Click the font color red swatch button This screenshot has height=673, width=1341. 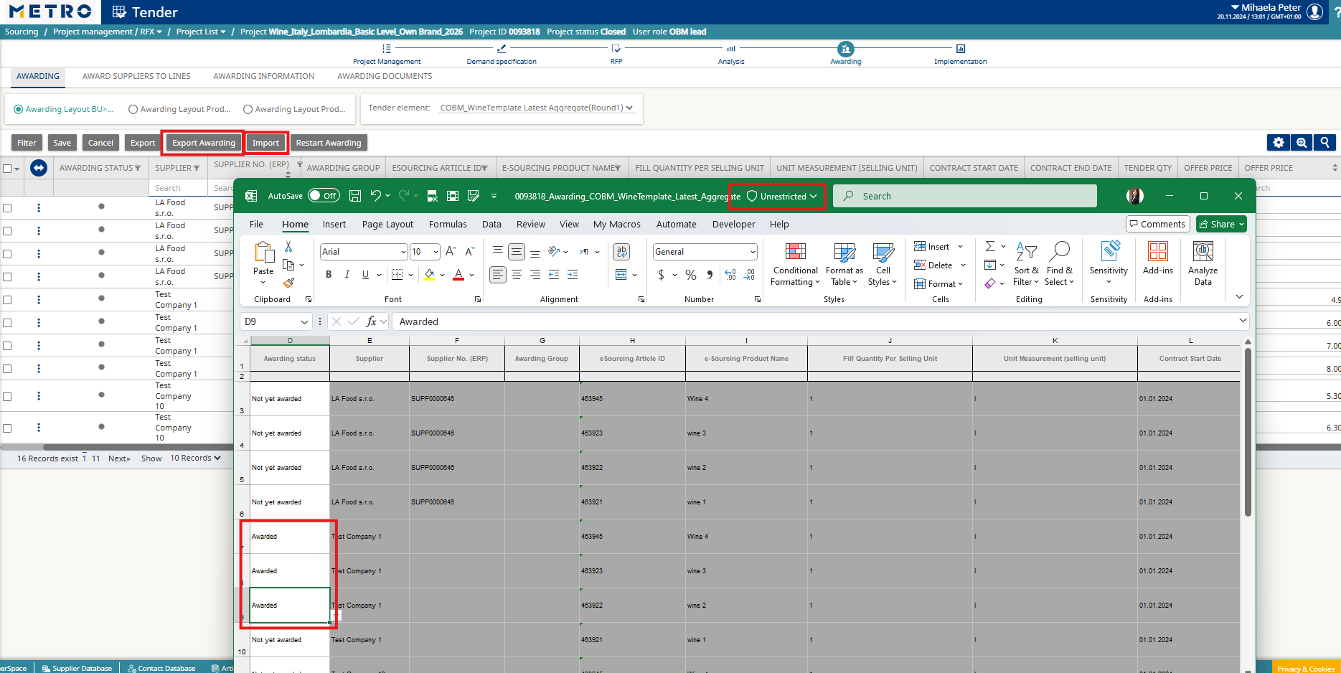click(458, 275)
